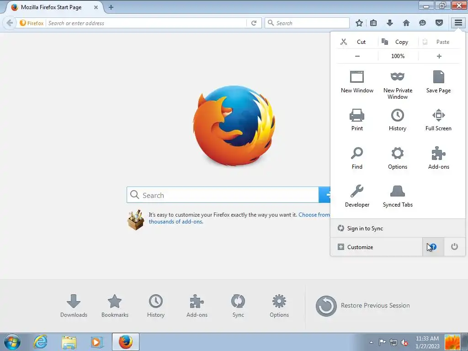
Task: Open Downloads on the start page bar
Action: [x=74, y=306]
